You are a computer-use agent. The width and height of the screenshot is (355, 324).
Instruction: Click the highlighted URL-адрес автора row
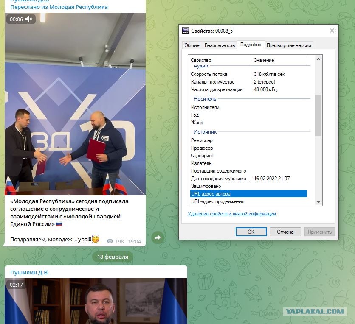tap(248, 194)
